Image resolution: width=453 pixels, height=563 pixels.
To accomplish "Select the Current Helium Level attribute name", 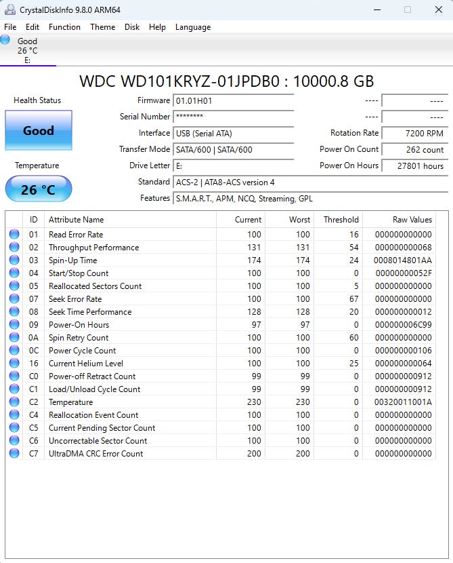I will pyautogui.click(x=85, y=364).
